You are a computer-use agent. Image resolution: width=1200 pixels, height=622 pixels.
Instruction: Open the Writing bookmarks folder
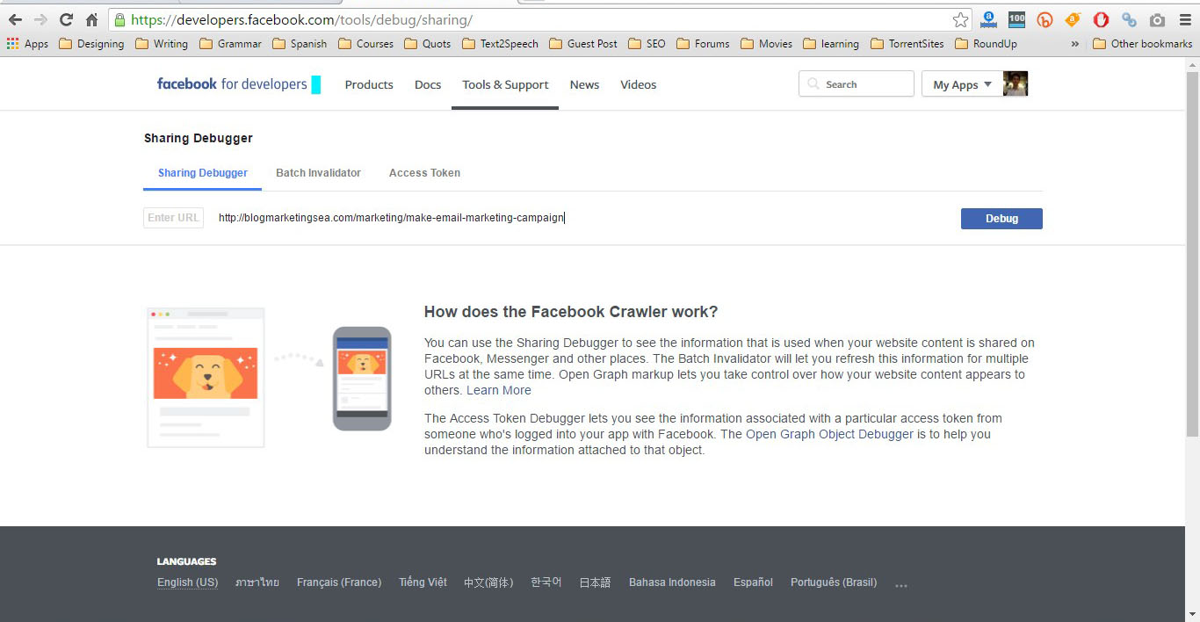click(162, 43)
